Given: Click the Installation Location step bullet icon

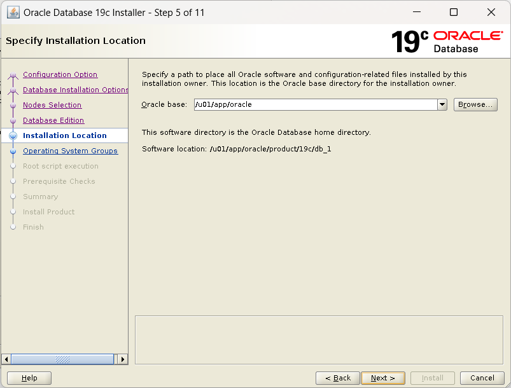Looking at the screenshot, I should pyautogui.click(x=13, y=136).
